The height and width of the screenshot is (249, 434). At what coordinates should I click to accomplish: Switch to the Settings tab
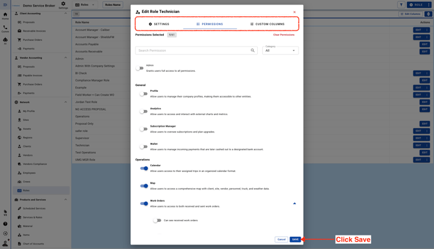tap(159, 24)
